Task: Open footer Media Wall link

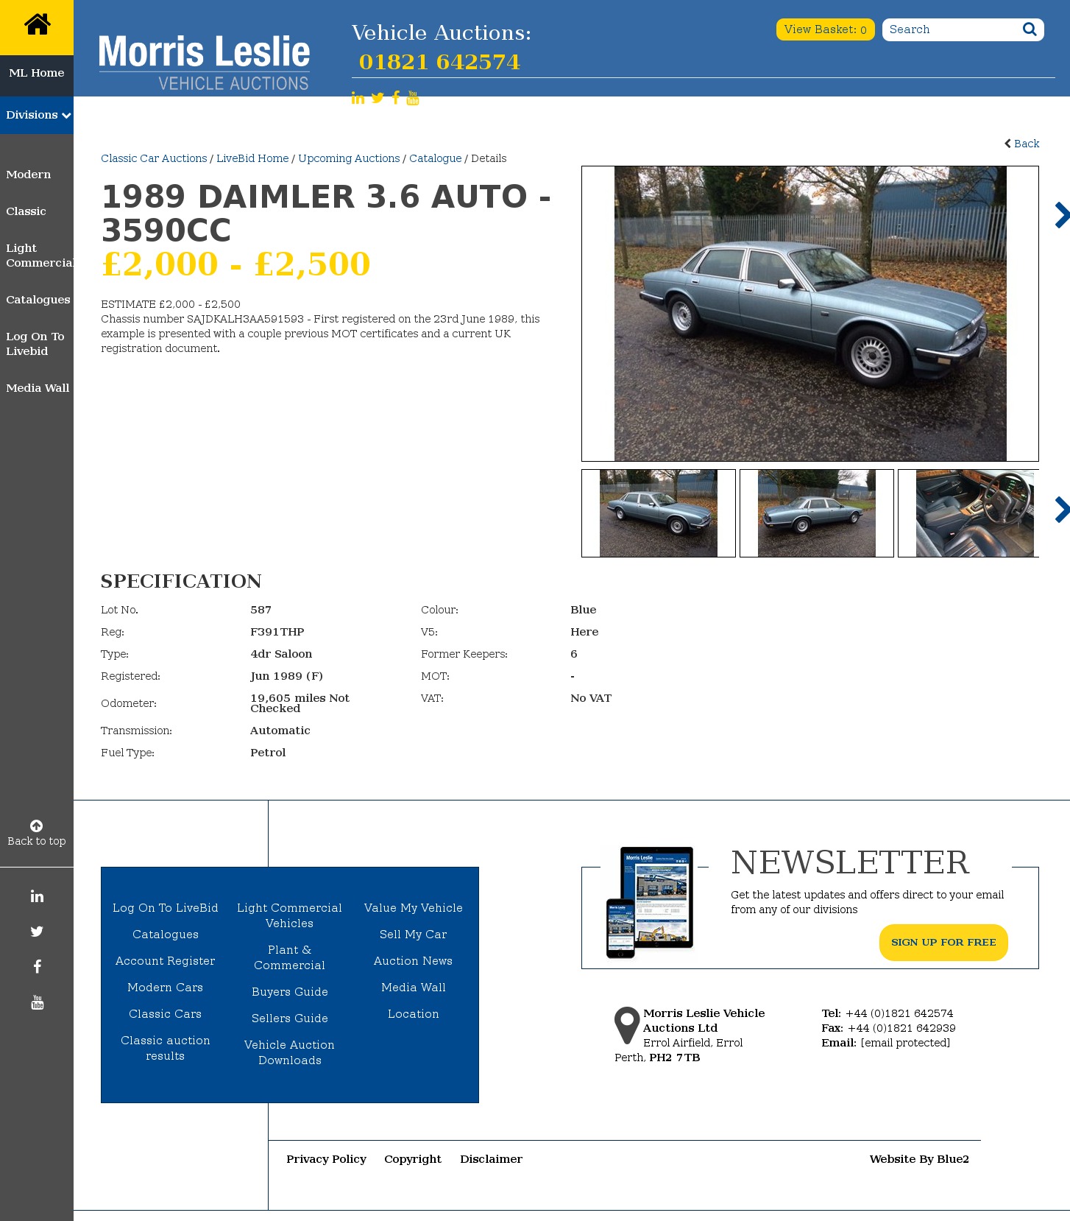Action: [x=414, y=988]
